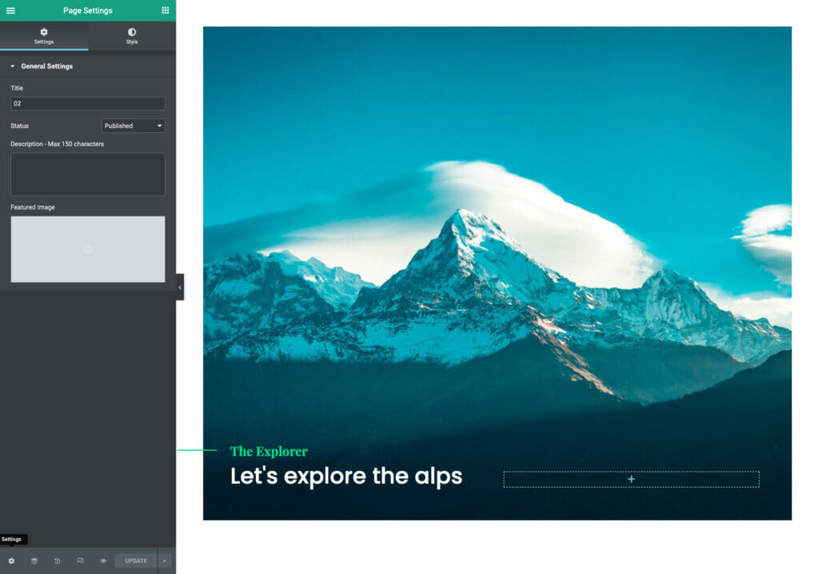
Task: Open the Navigator layers icon
Action: coord(34,560)
